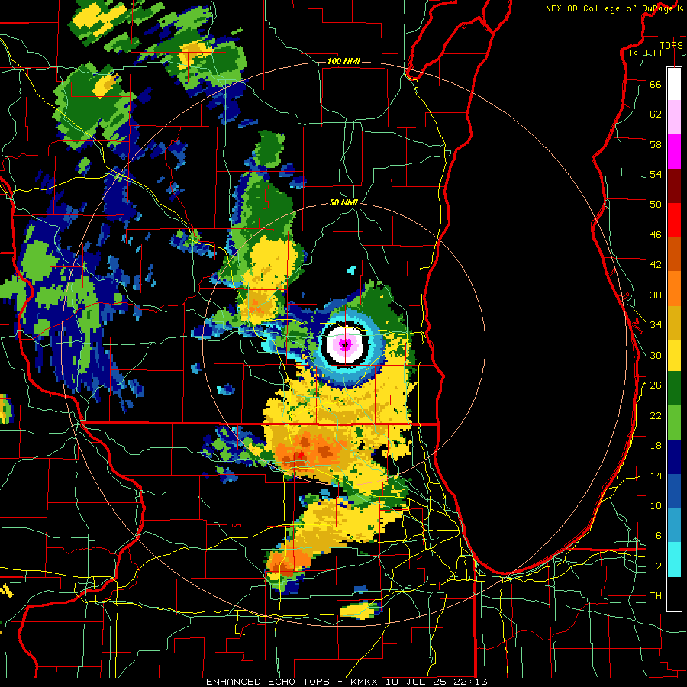
Task: Click the legend value "58"
Action: 656,144
